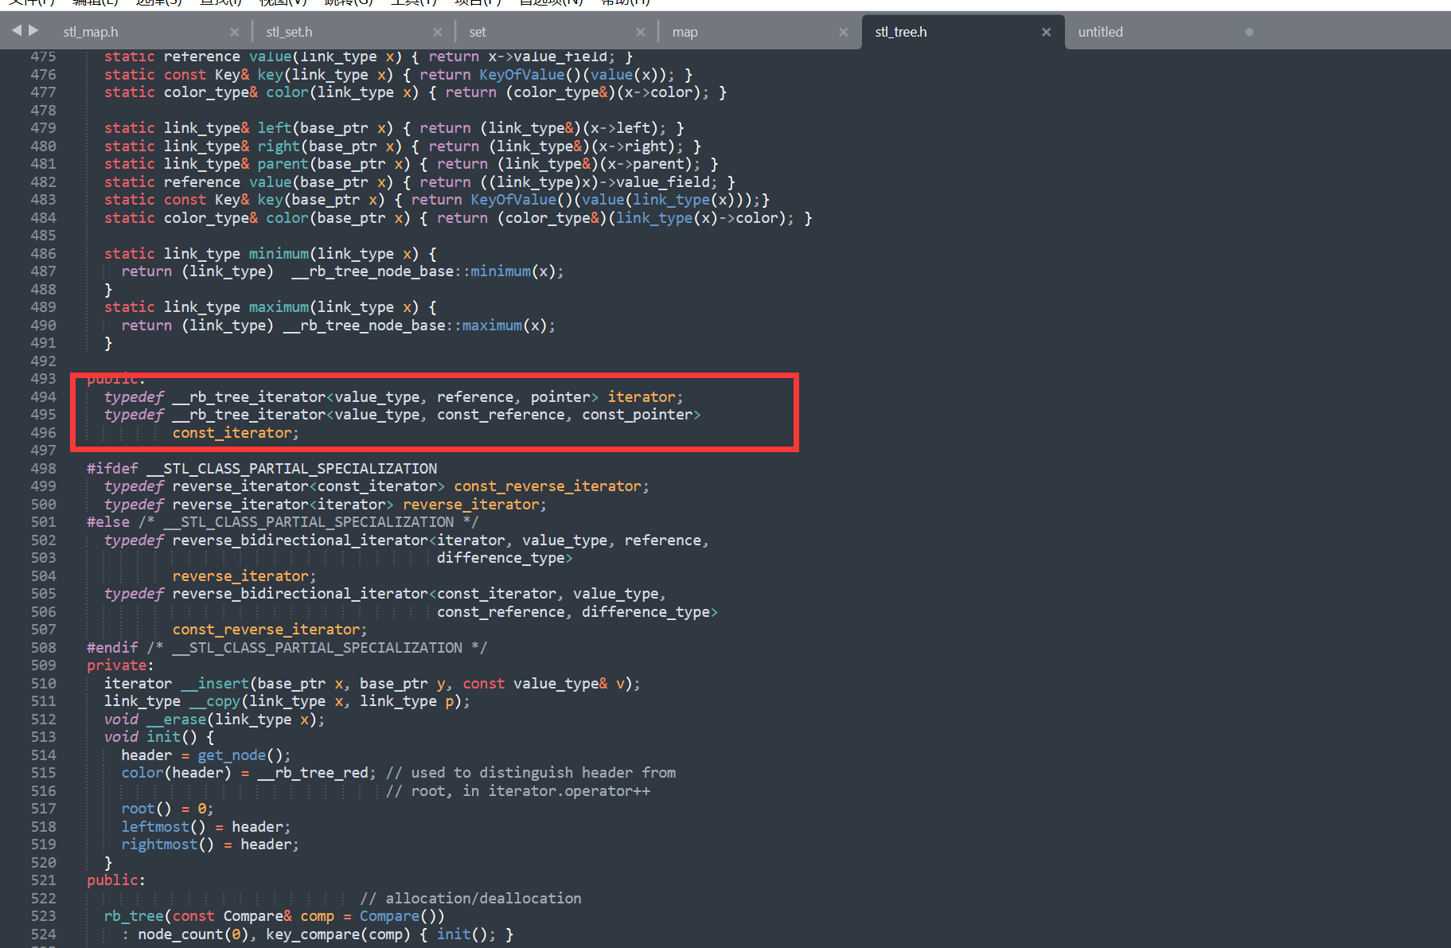Click '__rb_tree_red' on line 515
Image resolution: width=1451 pixels, height=948 pixels.
tap(313, 773)
